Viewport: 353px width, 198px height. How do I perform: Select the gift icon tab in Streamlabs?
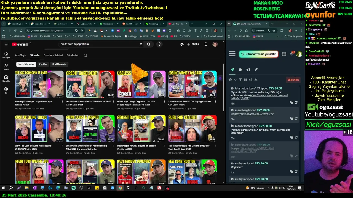240,70
